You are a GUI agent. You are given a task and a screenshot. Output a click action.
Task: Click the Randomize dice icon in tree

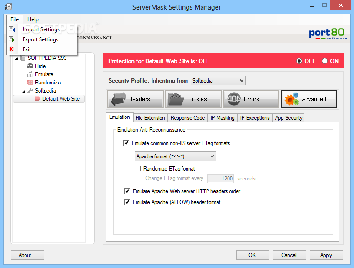pyautogui.click(x=30, y=83)
